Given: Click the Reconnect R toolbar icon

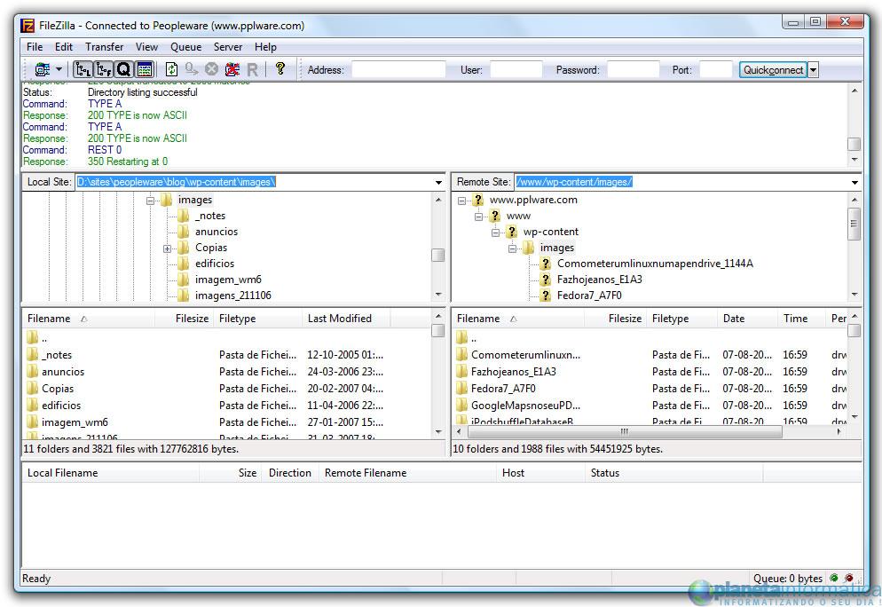Looking at the screenshot, I should (x=253, y=70).
